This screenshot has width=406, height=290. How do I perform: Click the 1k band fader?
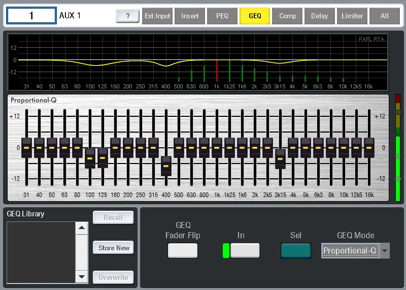click(x=217, y=148)
